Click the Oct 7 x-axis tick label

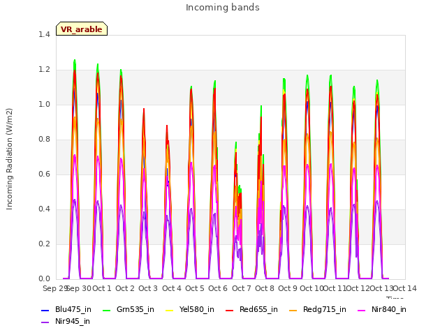tap(242, 288)
